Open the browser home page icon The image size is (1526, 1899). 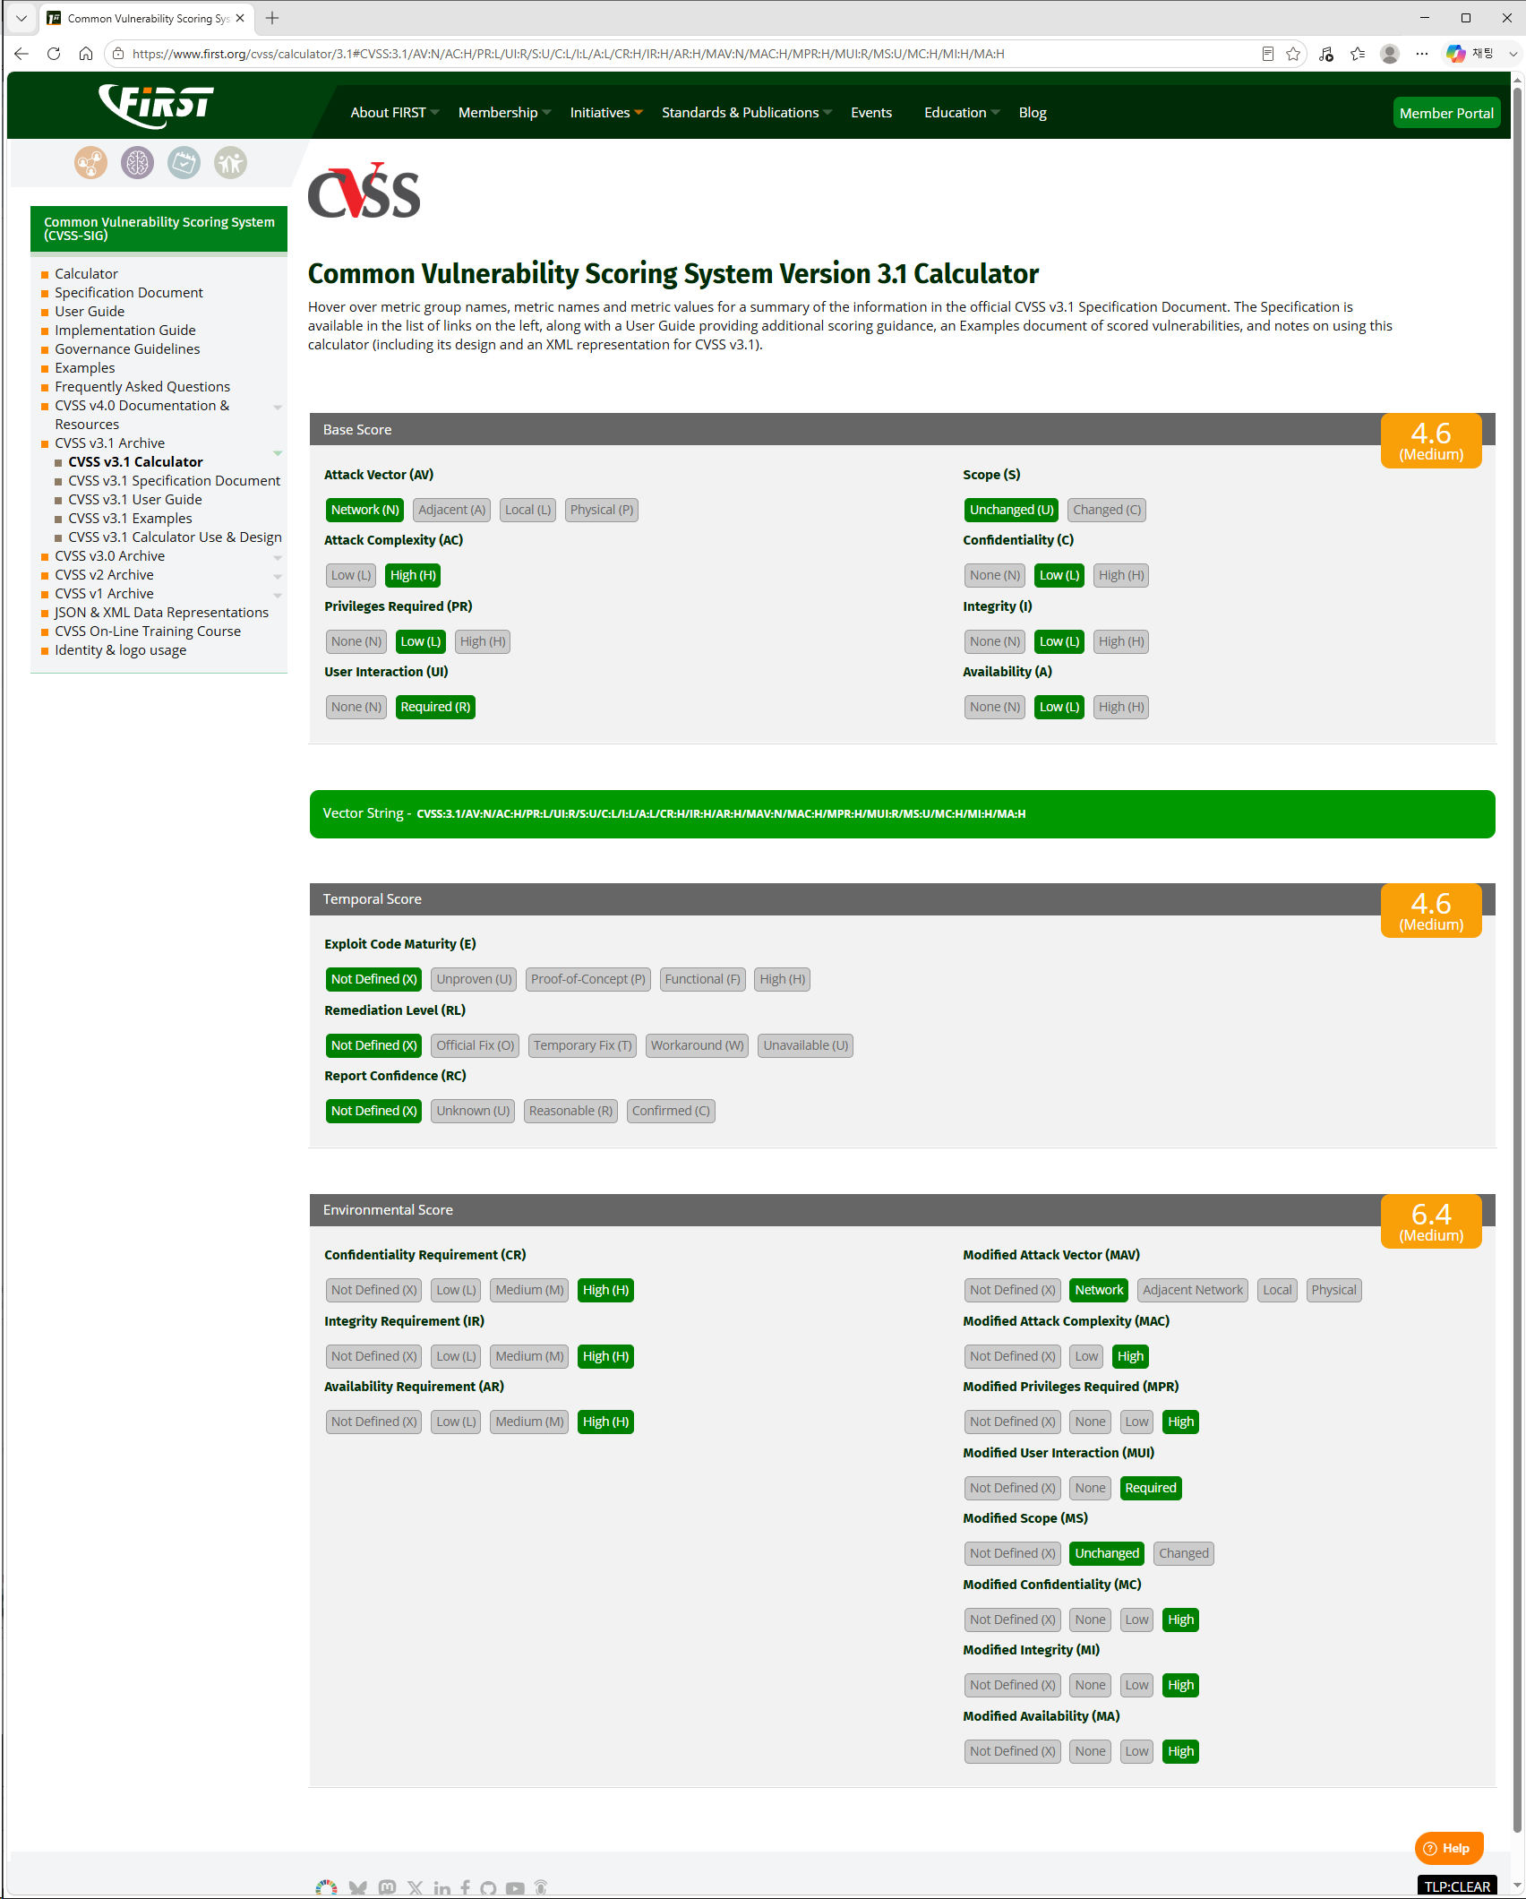[x=86, y=54]
